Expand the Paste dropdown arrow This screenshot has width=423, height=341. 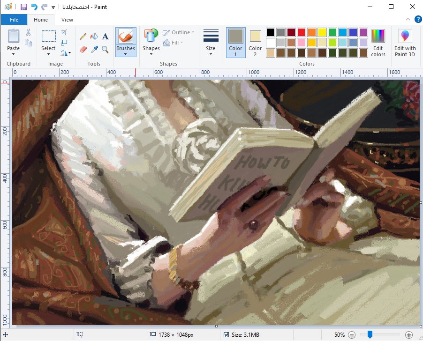[x=13, y=54]
